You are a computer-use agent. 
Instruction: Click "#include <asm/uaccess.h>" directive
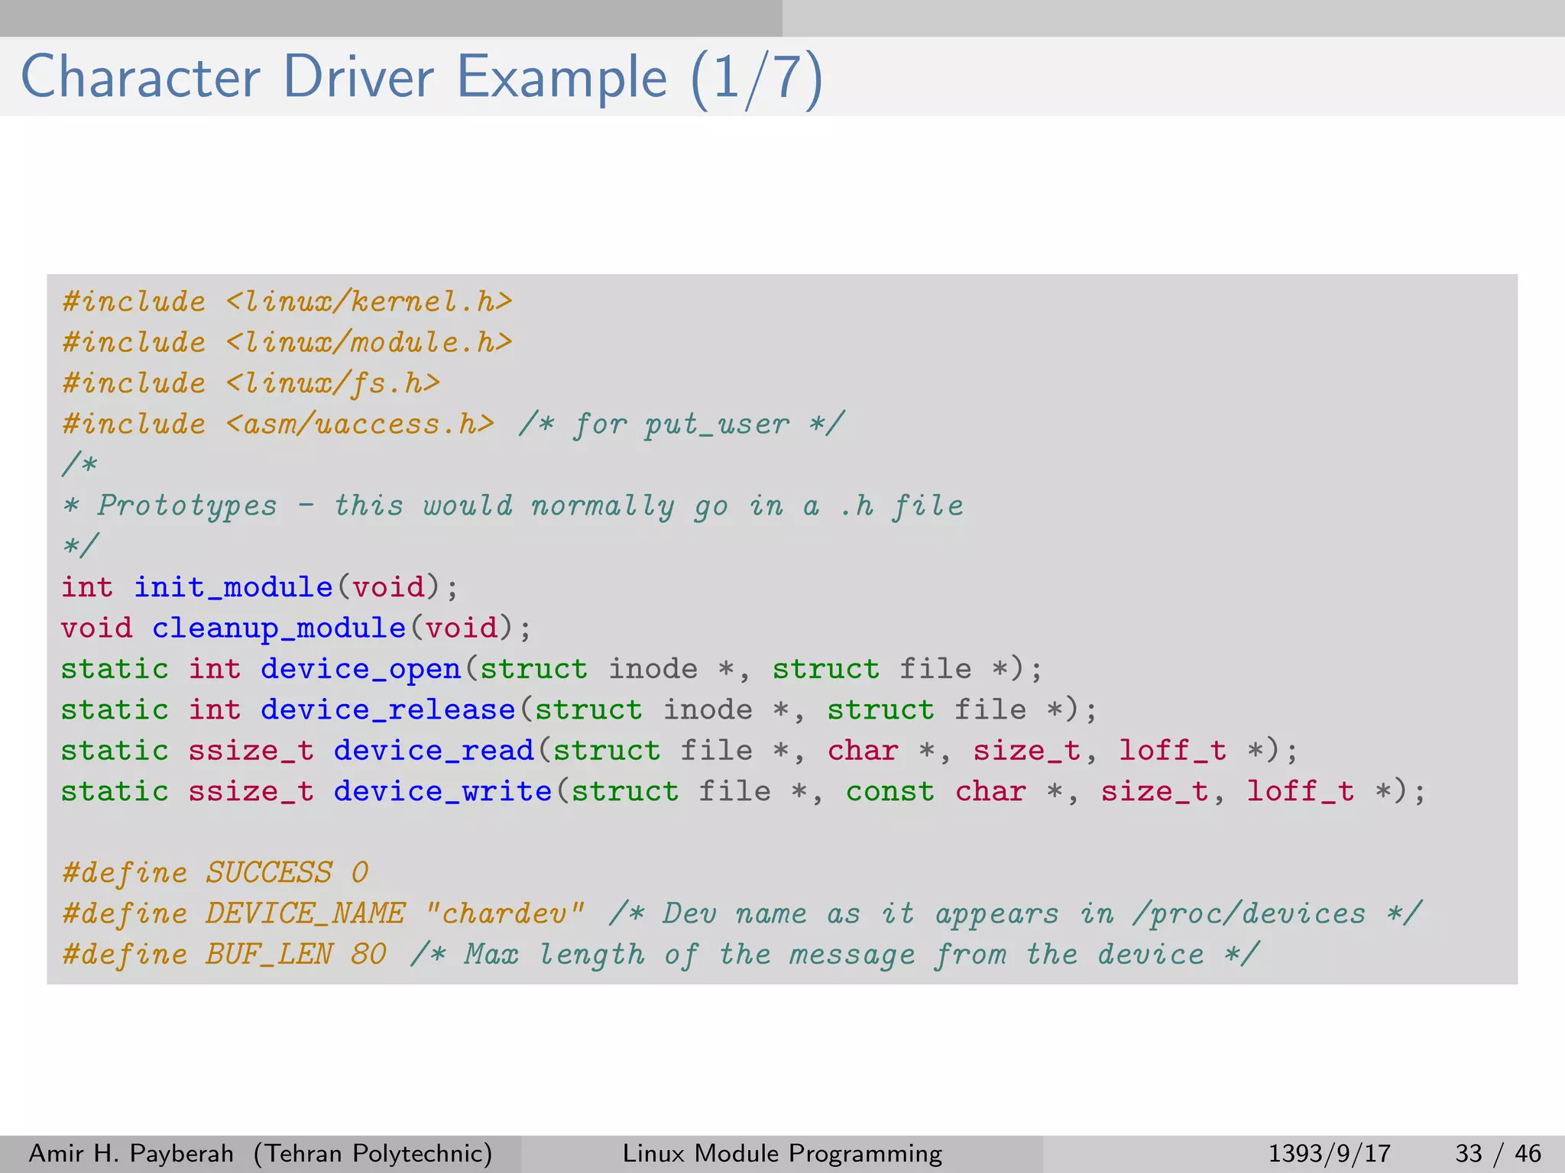pos(279,424)
